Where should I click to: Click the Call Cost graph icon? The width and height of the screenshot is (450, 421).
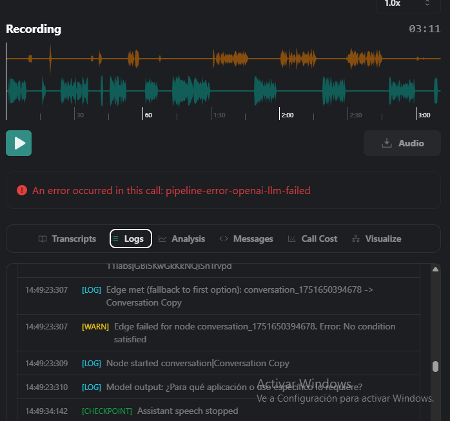291,239
